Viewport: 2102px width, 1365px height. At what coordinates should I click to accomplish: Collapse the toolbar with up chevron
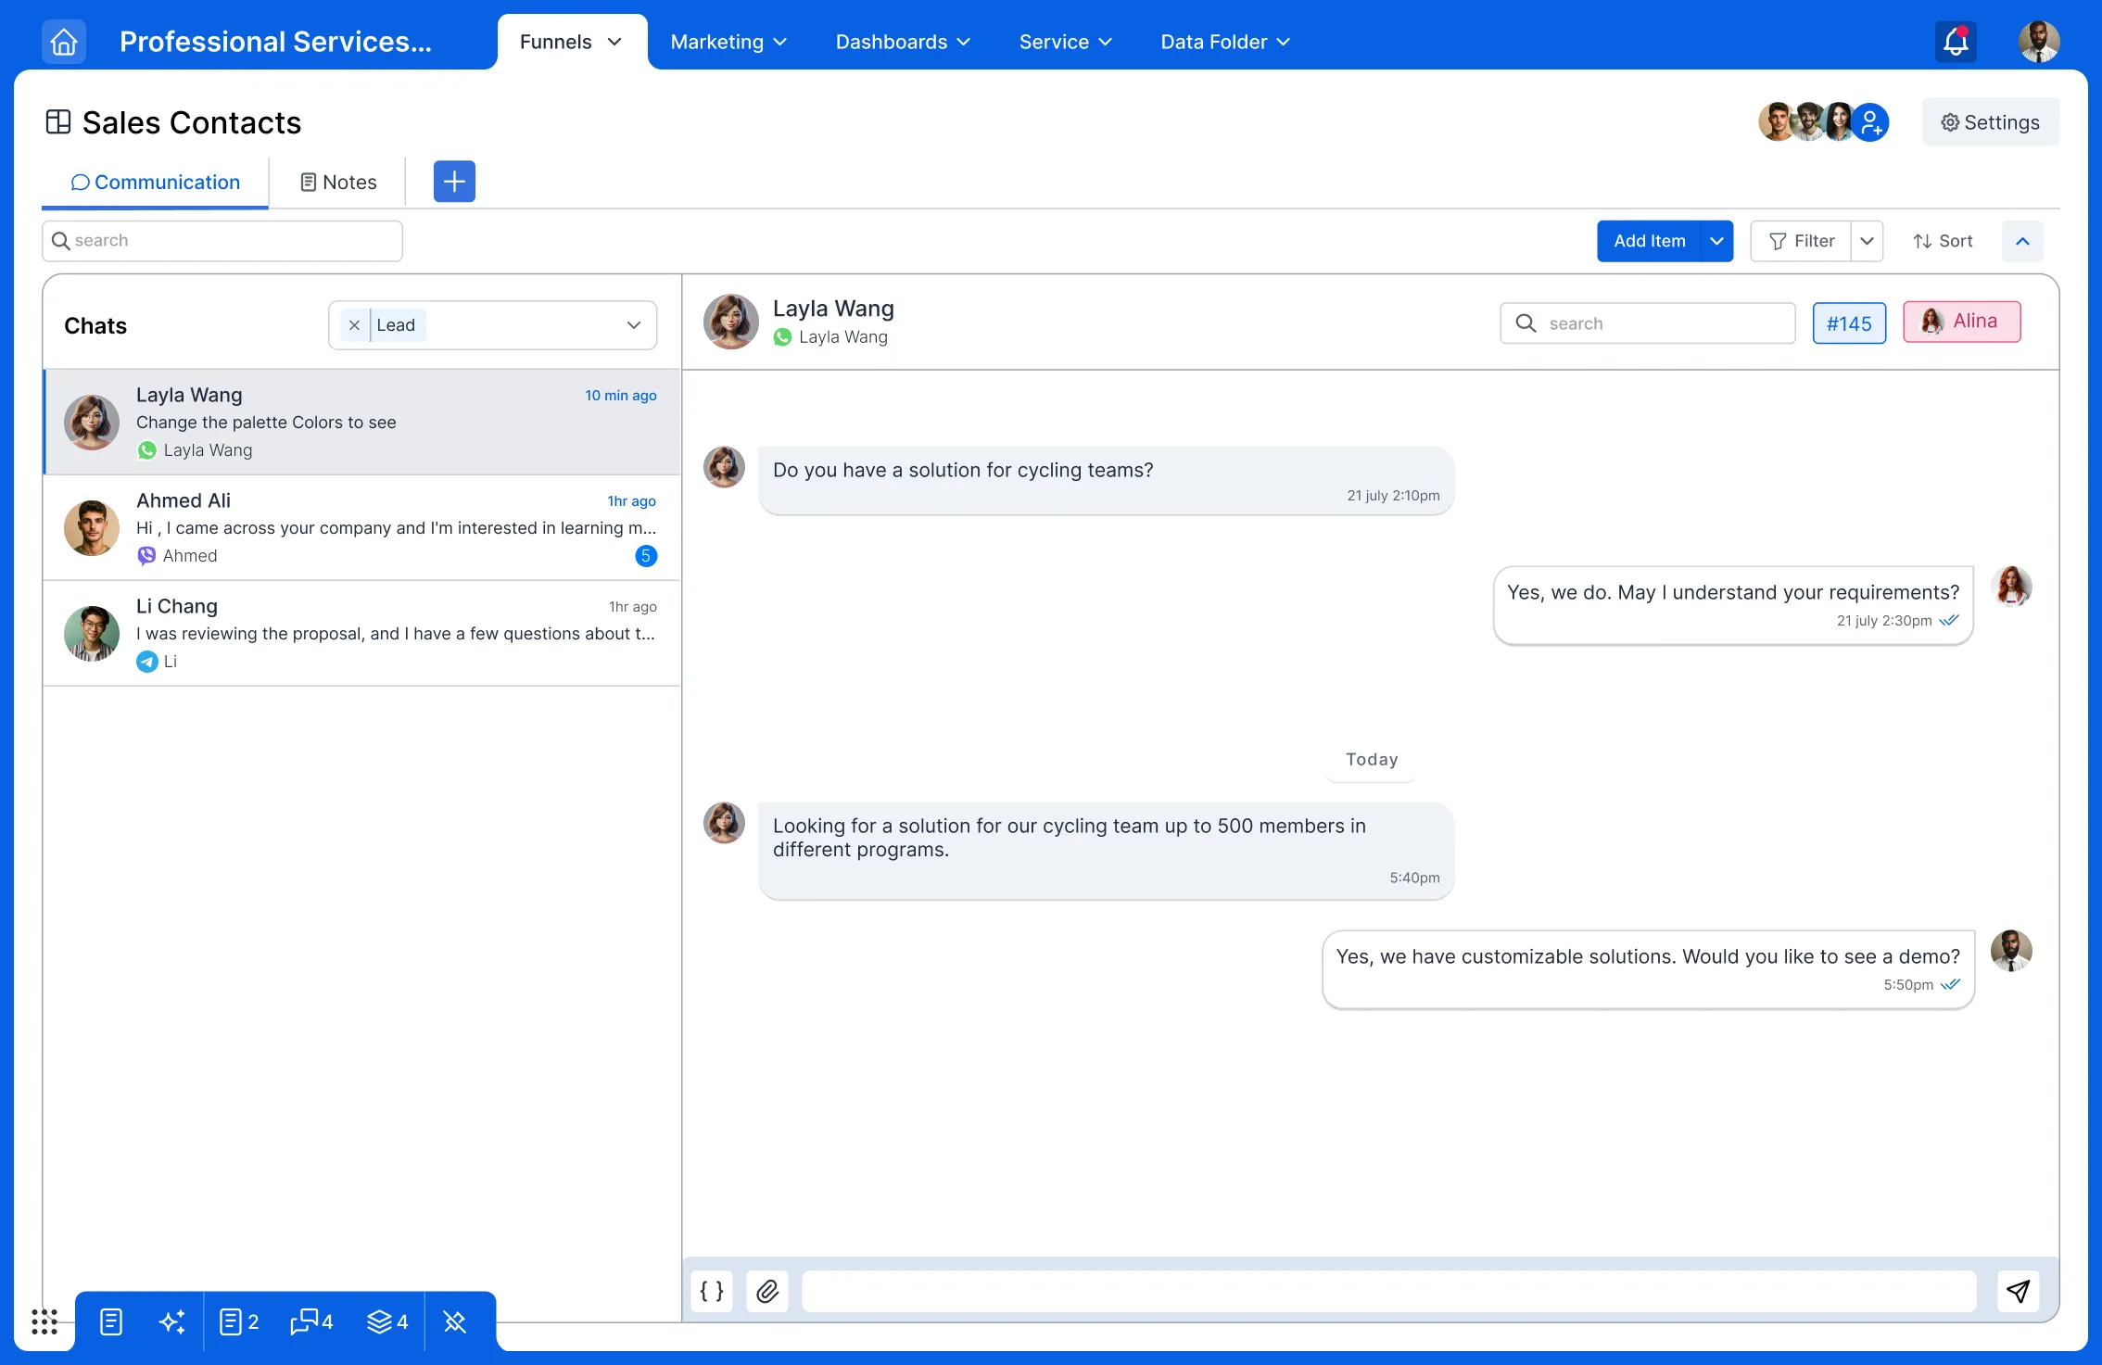(x=2022, y=241)
